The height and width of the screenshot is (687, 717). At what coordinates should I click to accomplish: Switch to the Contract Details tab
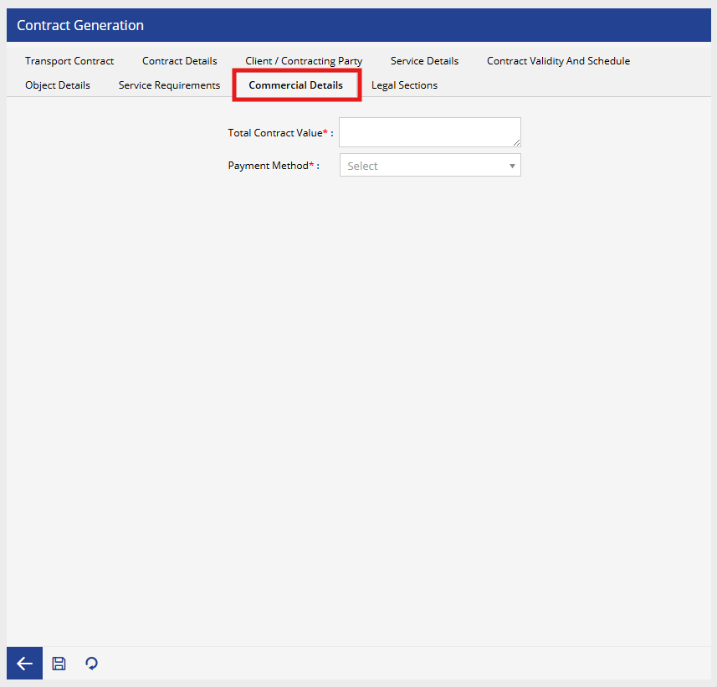point(179,61)
